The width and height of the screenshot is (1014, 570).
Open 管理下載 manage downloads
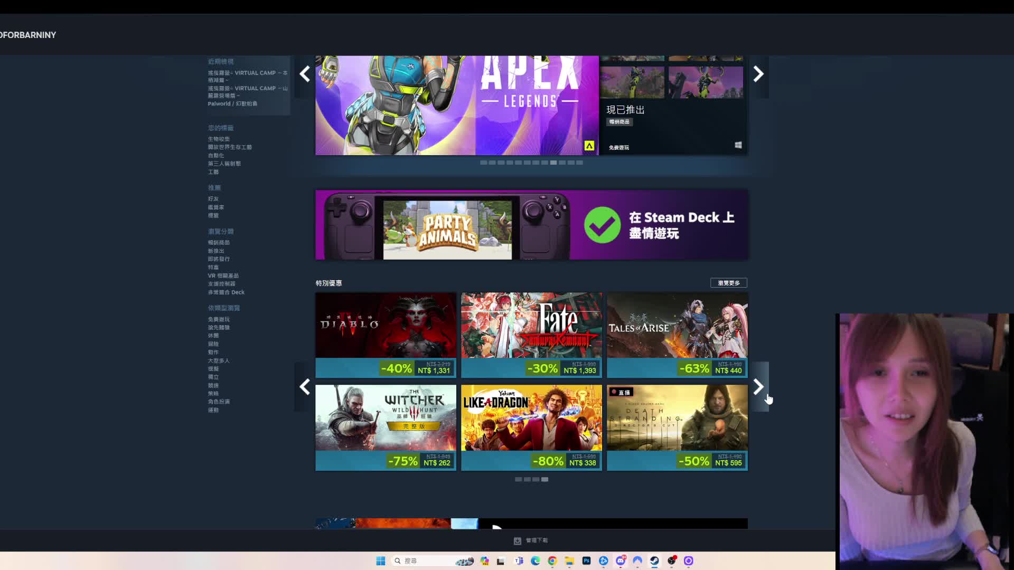[x=537, y=540]
